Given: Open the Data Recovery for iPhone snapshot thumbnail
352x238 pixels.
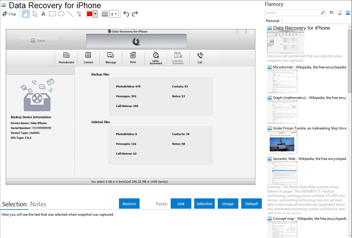Looking at the screenshot, I should click(286, 42).
